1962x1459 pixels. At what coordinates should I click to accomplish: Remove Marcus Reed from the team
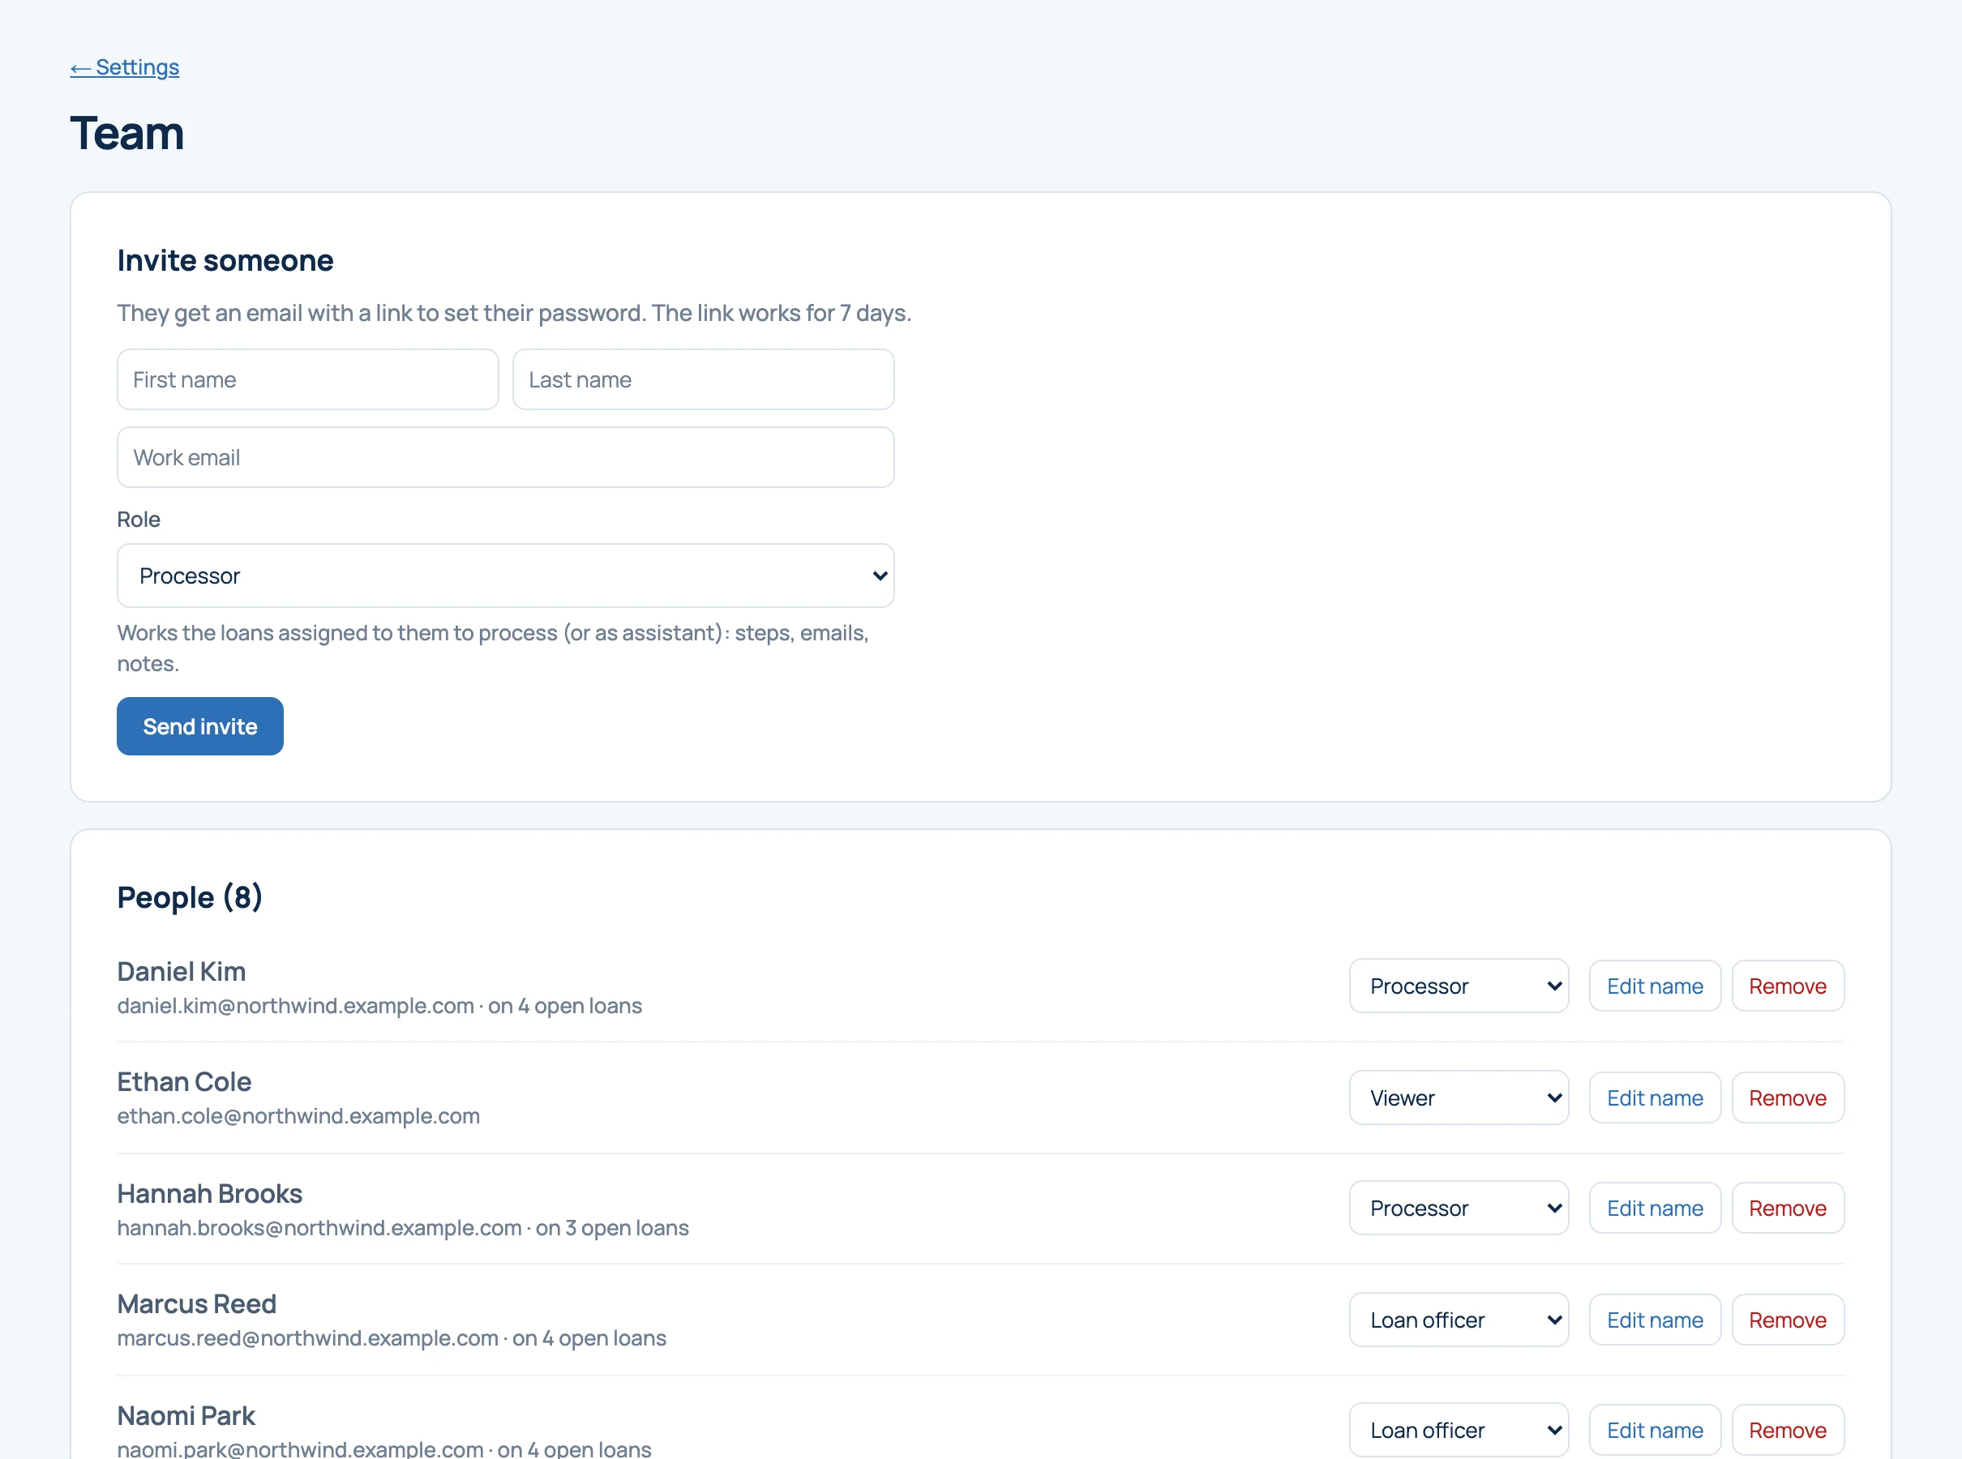click(x=1787, y=1320)
